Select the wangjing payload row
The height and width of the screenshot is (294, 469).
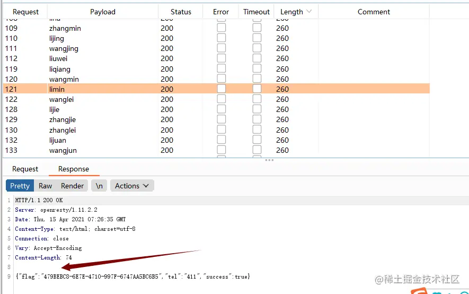coord(216,48)
